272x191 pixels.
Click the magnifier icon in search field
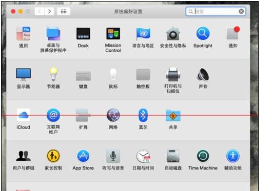click(190, 11)
